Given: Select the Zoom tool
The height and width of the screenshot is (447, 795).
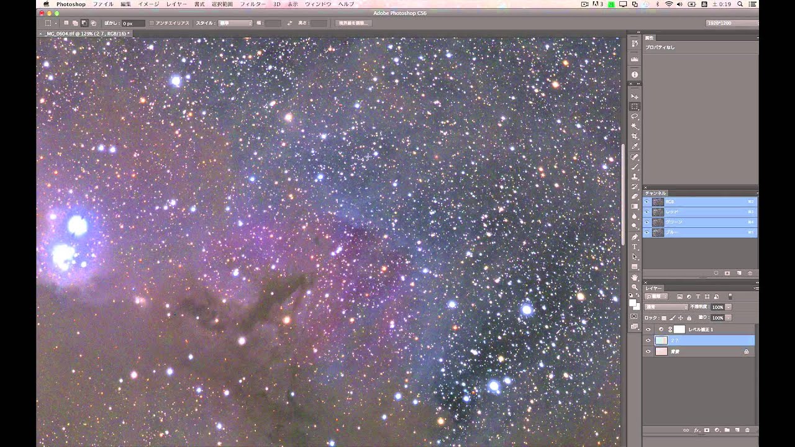Looking at the screenshot, I should (635, 287).
